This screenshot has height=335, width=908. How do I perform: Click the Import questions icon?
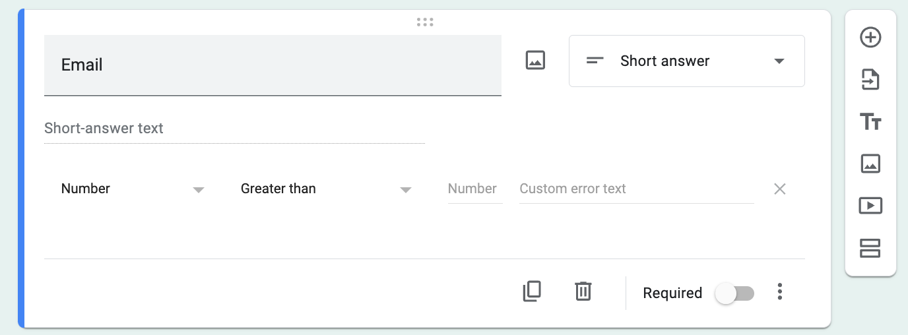tap(870, 80)
